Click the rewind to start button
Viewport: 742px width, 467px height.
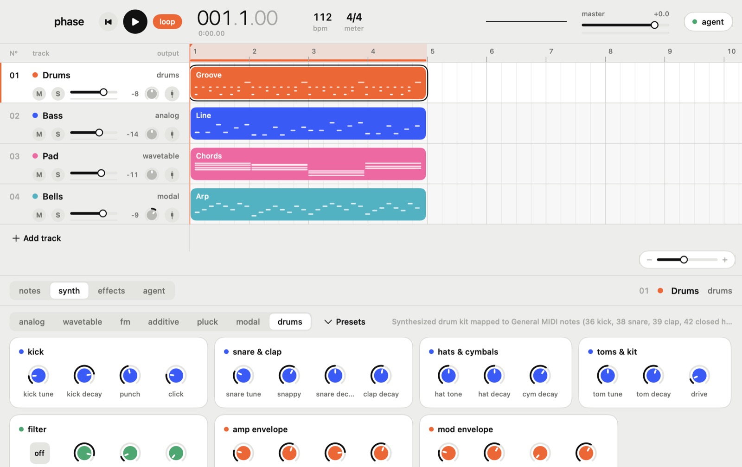click(x=108, y=22)
